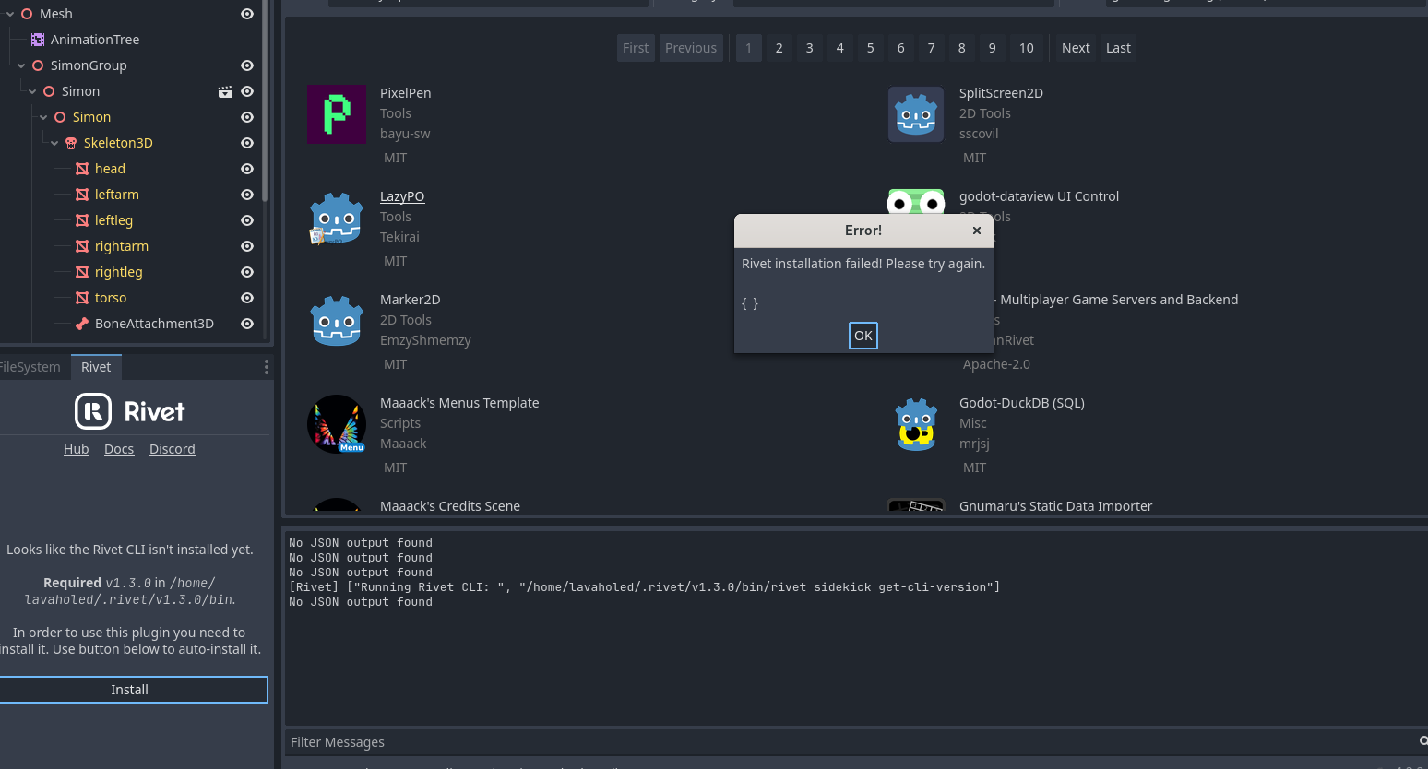Toggle visibility of the Skeleton3D node
Viewport: 1428px width, 769px height.
coord(247,143)
